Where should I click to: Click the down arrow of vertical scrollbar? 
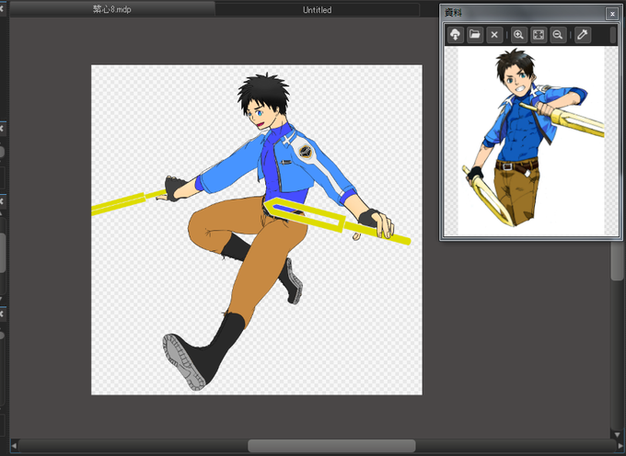pos(617,435)
